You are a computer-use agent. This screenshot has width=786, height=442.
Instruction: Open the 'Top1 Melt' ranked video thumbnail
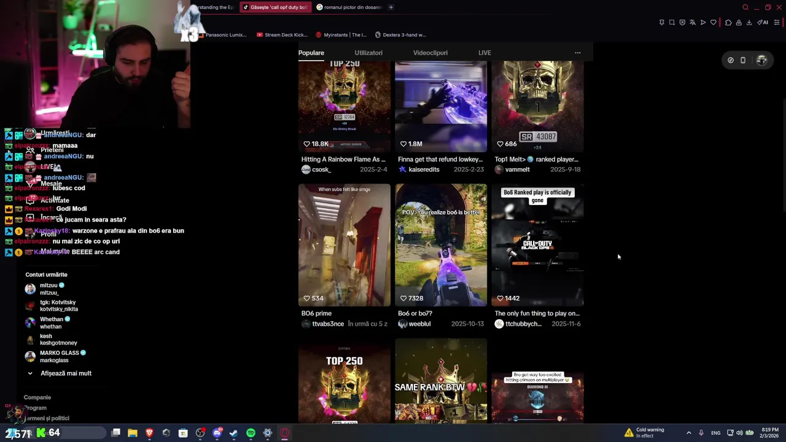pos(537,106)
